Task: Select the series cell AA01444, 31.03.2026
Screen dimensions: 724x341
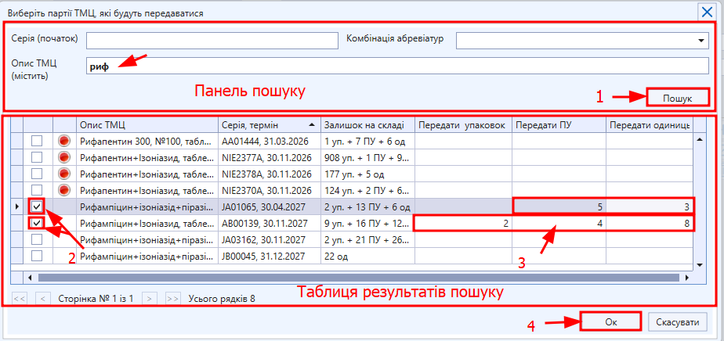Action: 270,141
